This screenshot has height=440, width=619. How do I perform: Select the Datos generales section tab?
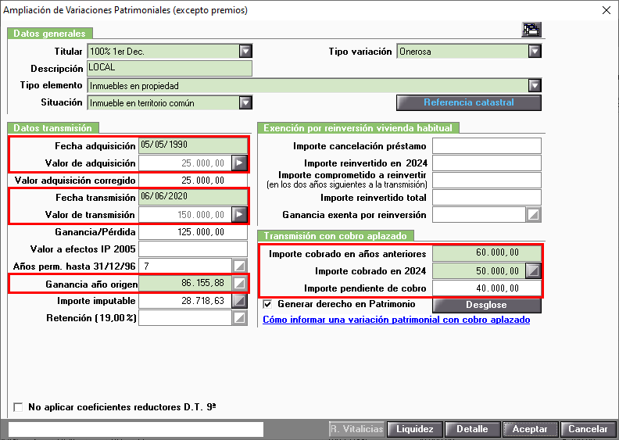(50, 33)
